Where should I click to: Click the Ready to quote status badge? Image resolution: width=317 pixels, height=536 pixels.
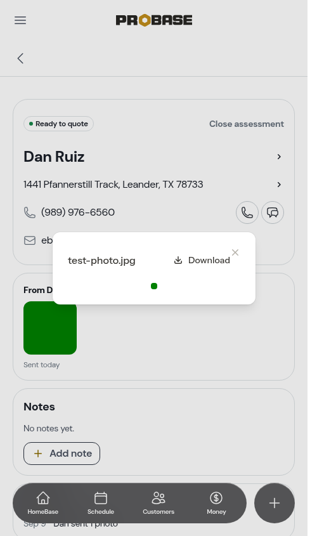pyautogui.click(x=58, y=124)
